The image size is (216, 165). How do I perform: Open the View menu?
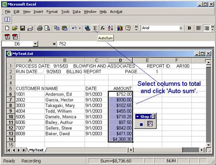(x=26, y=12)
